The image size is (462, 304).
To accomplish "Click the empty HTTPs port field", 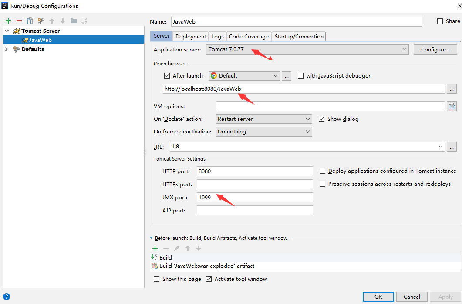I will [255, 184].
